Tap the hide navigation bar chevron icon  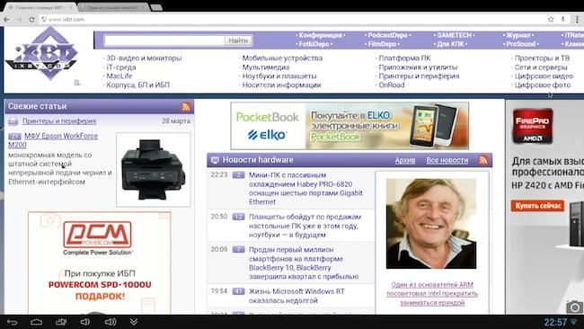coord(134,322)
